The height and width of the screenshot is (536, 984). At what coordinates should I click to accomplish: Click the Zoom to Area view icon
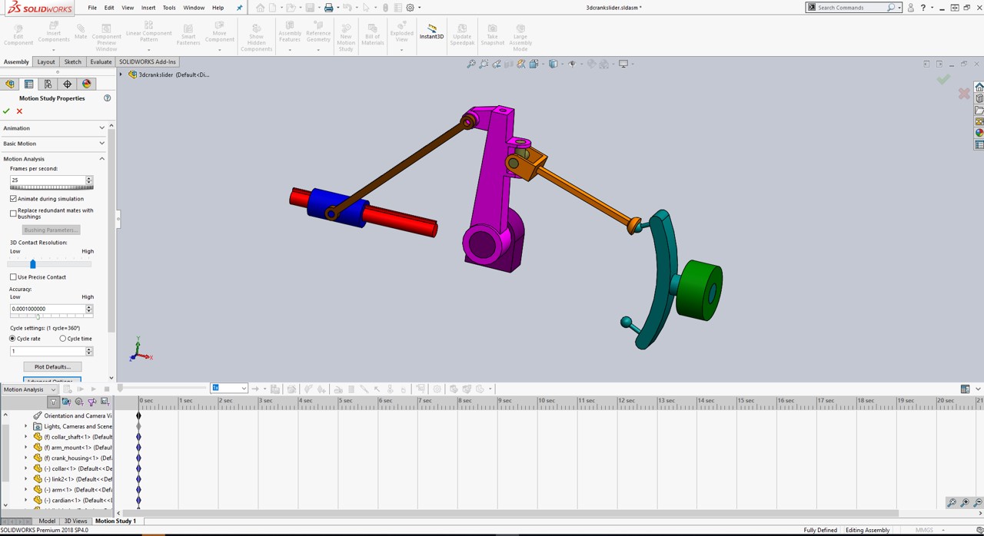484,64
